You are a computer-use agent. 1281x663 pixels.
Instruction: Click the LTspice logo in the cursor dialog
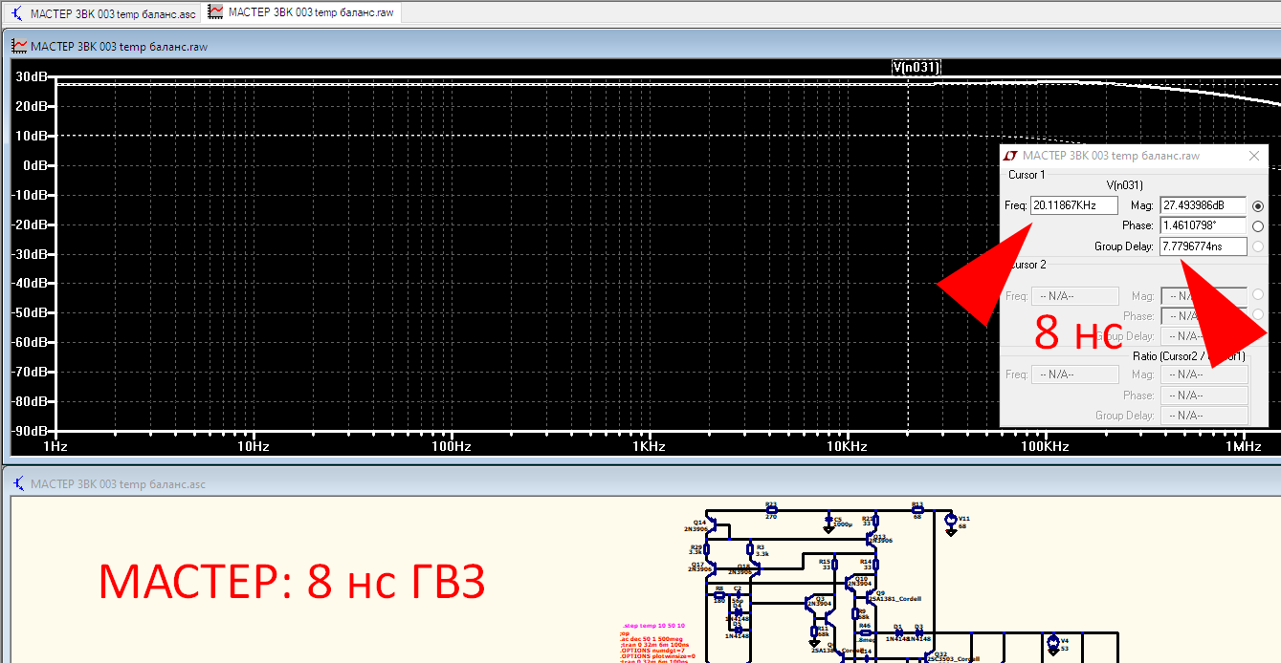tap(1010, 156)
